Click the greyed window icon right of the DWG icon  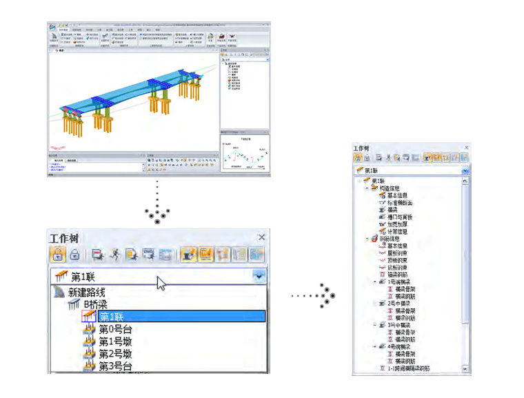point(165,255)
